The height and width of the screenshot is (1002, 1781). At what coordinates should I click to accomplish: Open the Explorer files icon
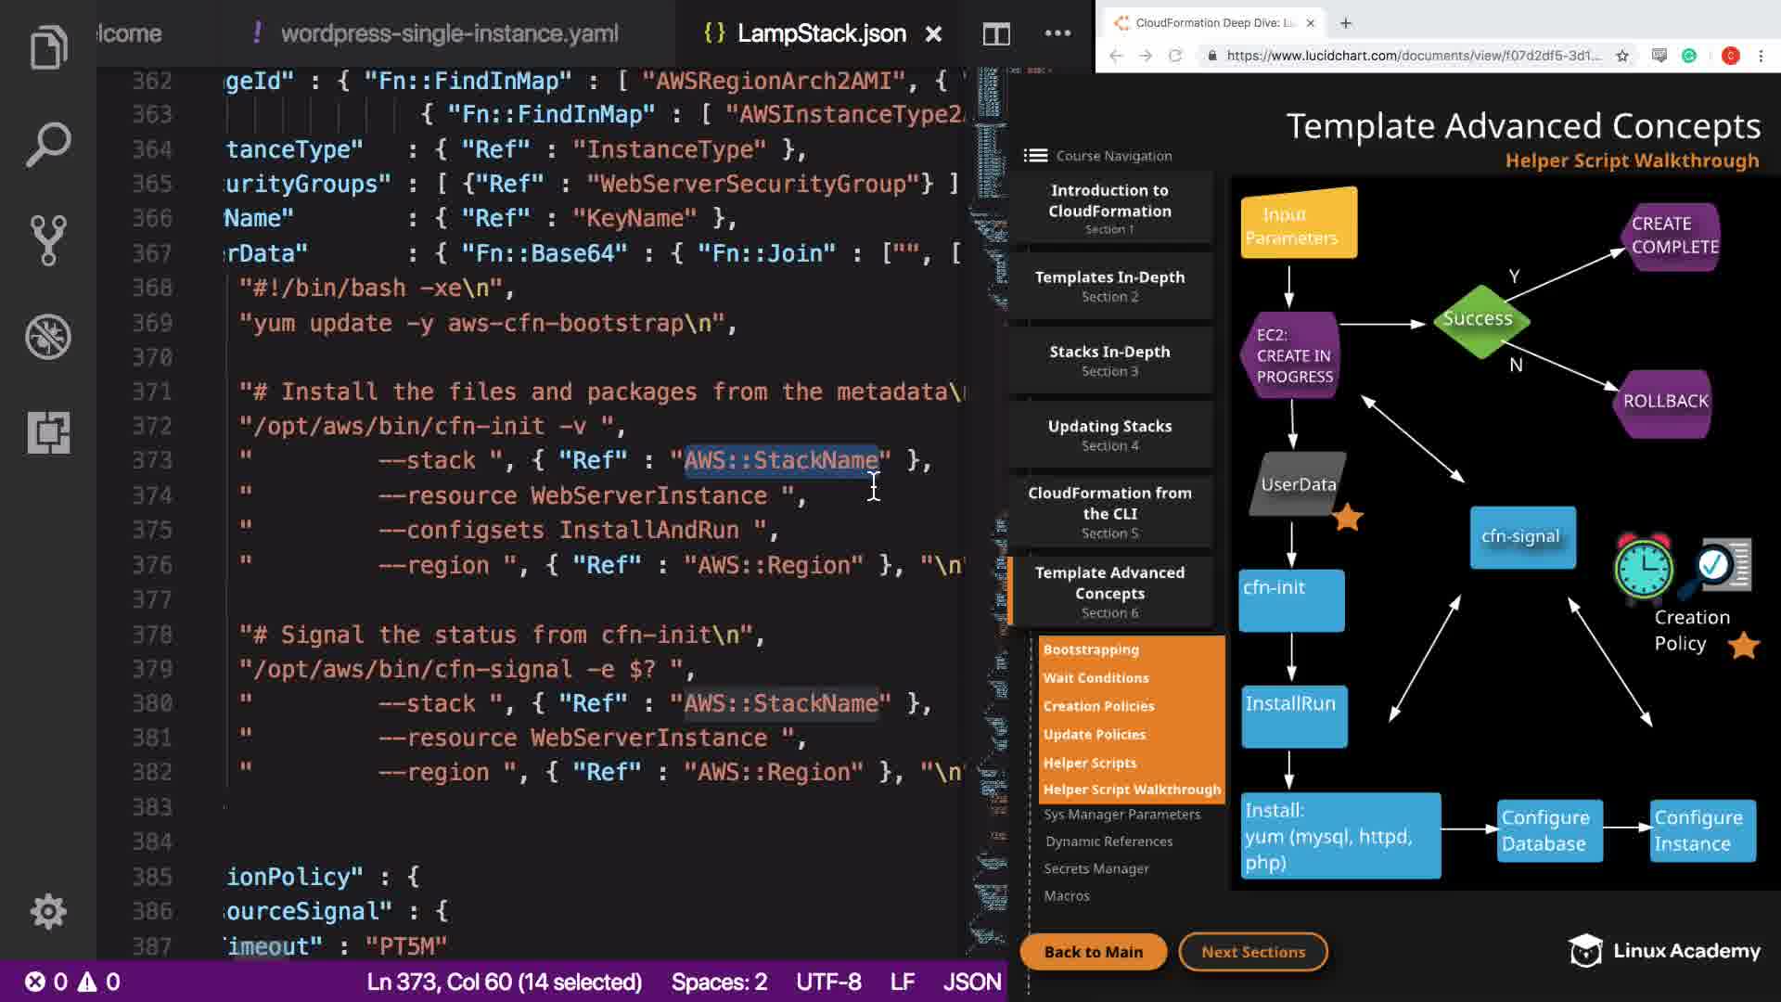pyautogui.click(x=48, y=48)
